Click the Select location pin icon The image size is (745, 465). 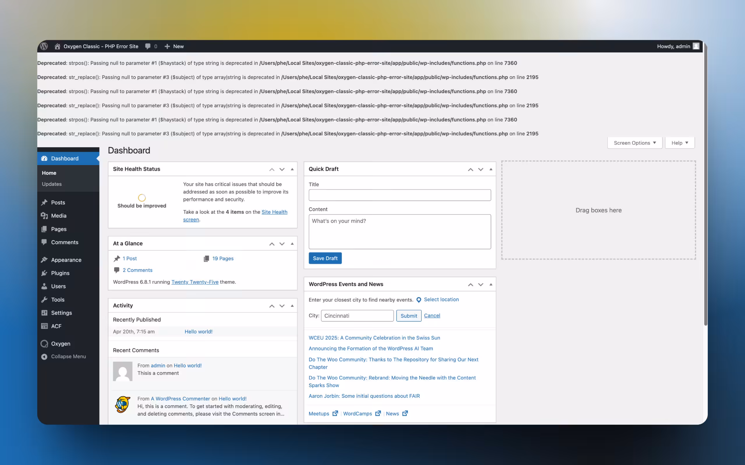[x=419, y=300]
